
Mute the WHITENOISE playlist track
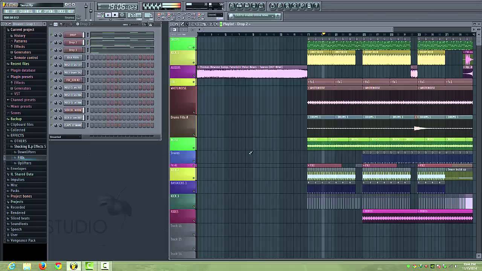pyautogui.click(x=194, y=113)
